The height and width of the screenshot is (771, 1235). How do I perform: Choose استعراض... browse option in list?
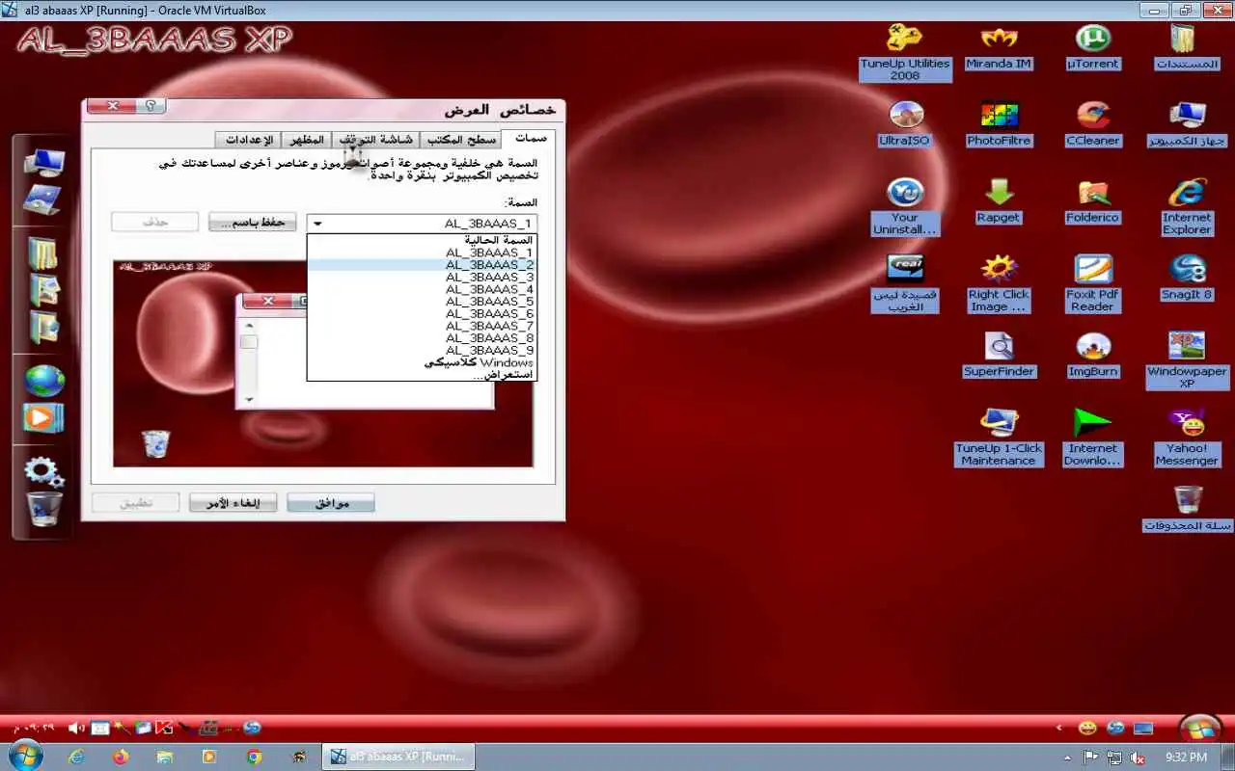click(422, 375)
